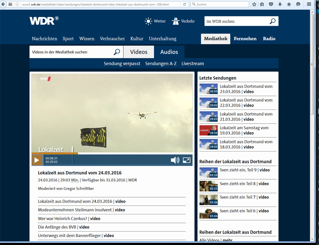Reload the page with the refresh icon

click(184, 4)
